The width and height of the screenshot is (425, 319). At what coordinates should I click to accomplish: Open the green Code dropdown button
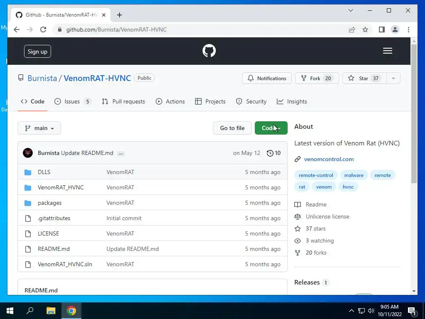271,128
